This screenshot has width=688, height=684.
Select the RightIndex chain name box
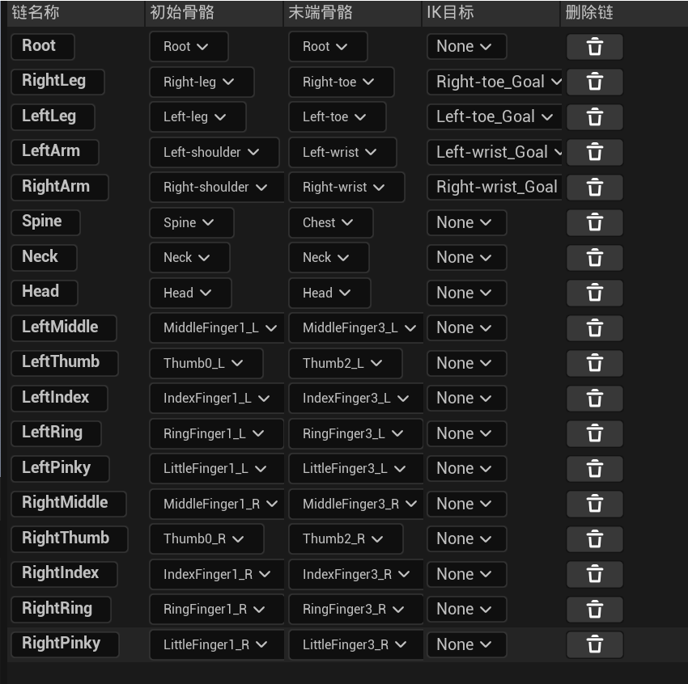tap(62, 573)
